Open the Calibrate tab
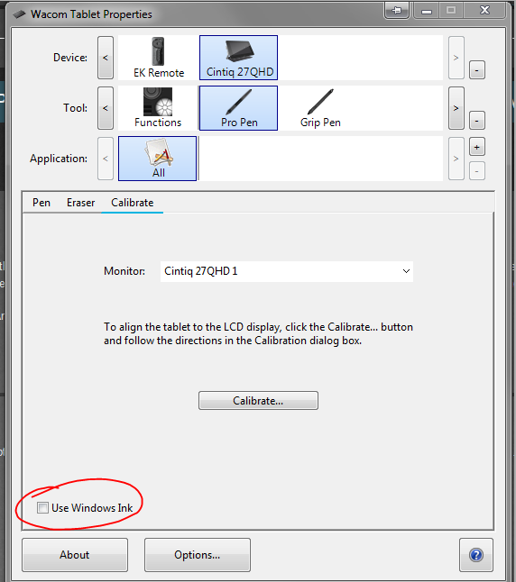 coord(133,203)
